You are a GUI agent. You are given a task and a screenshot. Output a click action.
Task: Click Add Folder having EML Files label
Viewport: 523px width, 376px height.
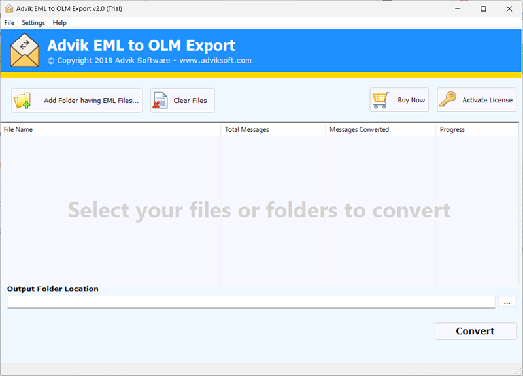(91, 101)
